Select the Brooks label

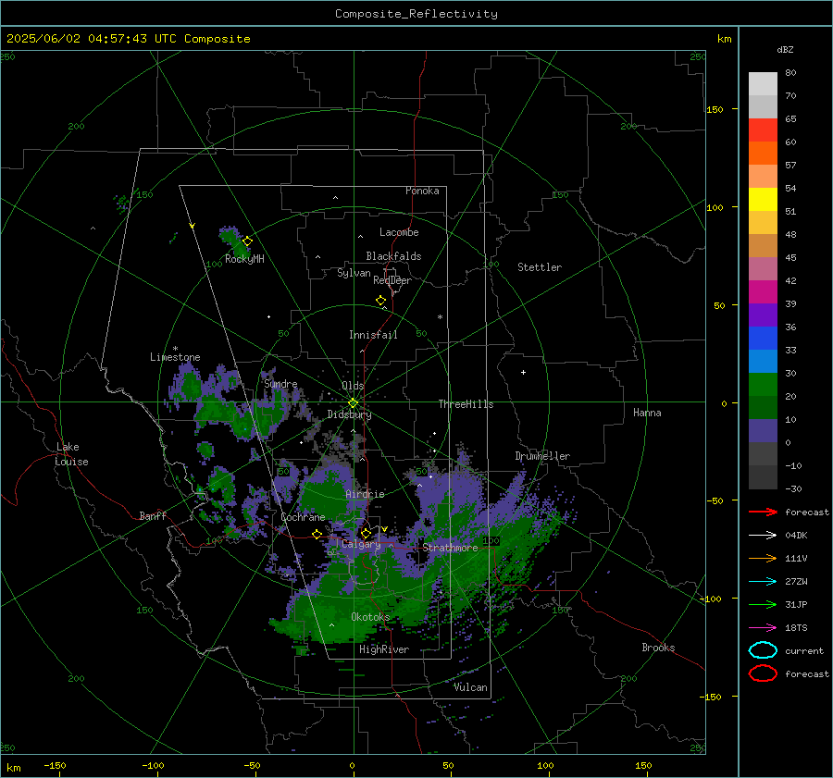[x=658, y=648]
